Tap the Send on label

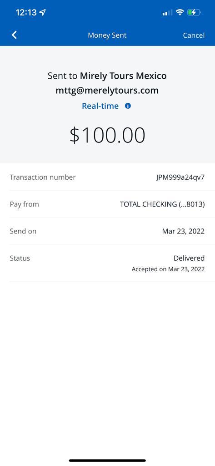tap(23, 231)
